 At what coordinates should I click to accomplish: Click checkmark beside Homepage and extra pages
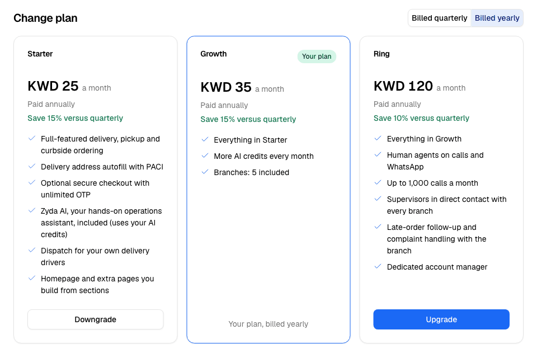pos(32,278)
